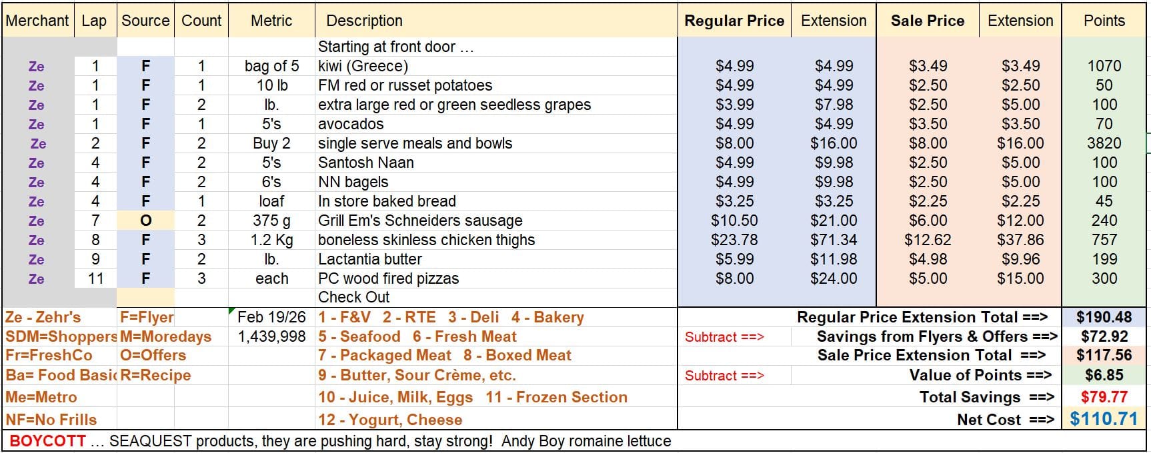The height and width of the screenshot is (453, 1151).
Task: Click the Feb 19/26 date cell
Action: [271, 317]
